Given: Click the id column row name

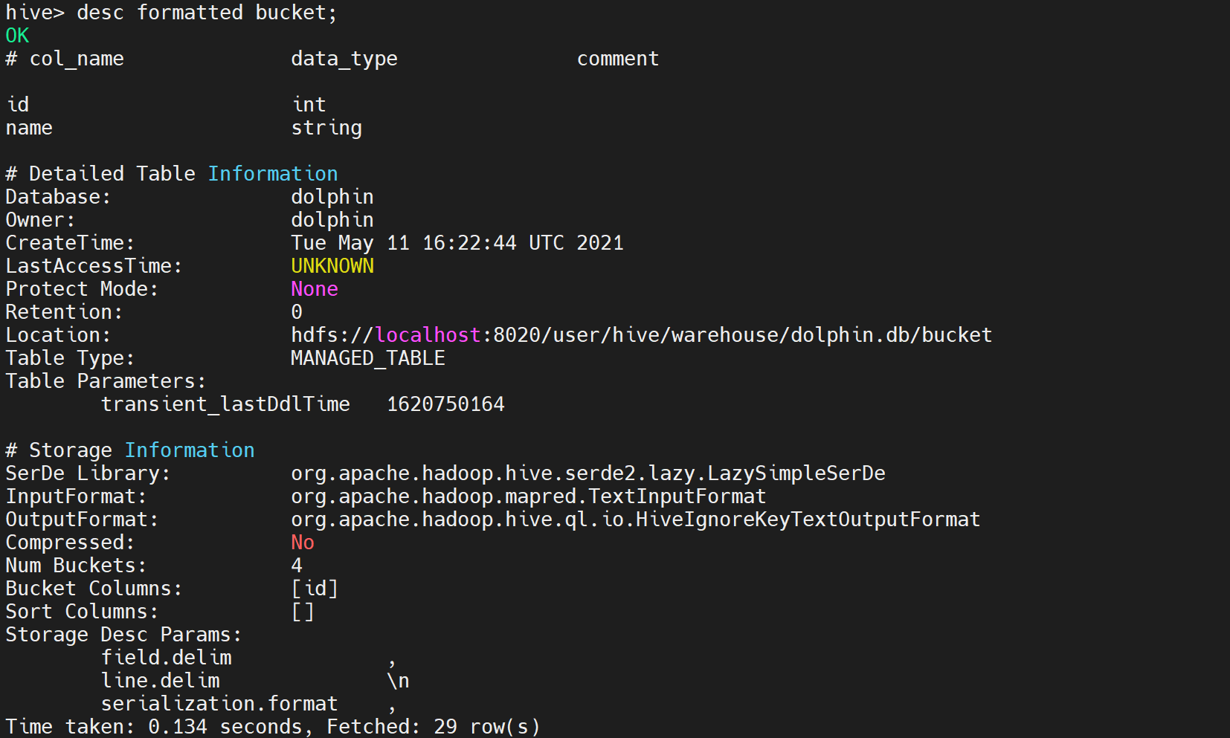Looking at the screenshot, I should click(18, 104).
